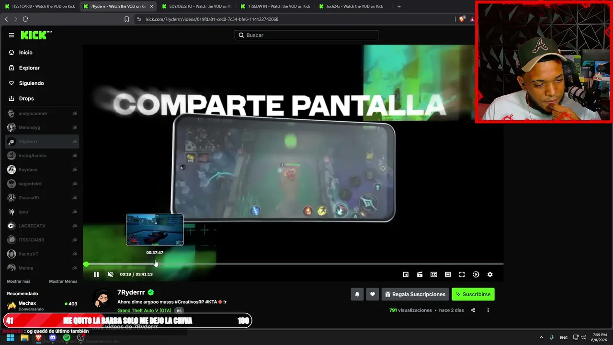
Task: Open volume control in system tray
Action: [x=583, y=337]
